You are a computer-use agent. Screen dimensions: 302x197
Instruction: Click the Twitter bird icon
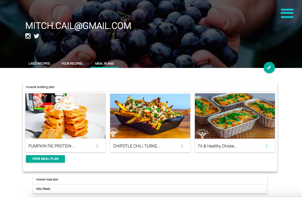click(x=36, y=36)
